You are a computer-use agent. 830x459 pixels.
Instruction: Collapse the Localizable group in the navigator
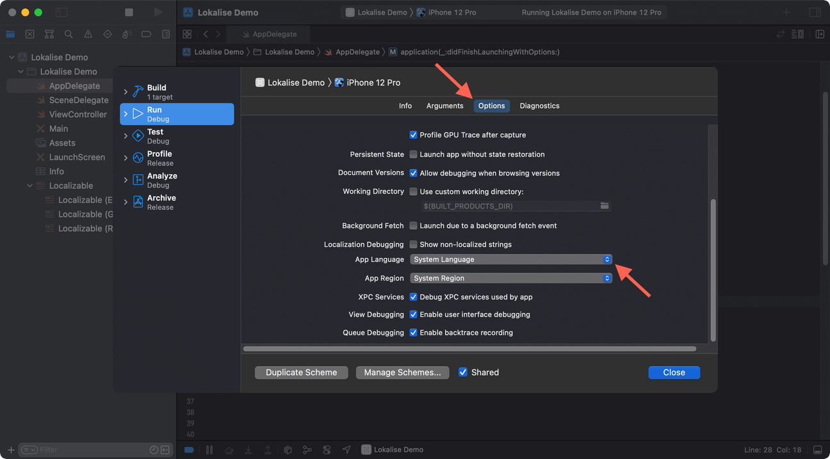pos(29,185)
